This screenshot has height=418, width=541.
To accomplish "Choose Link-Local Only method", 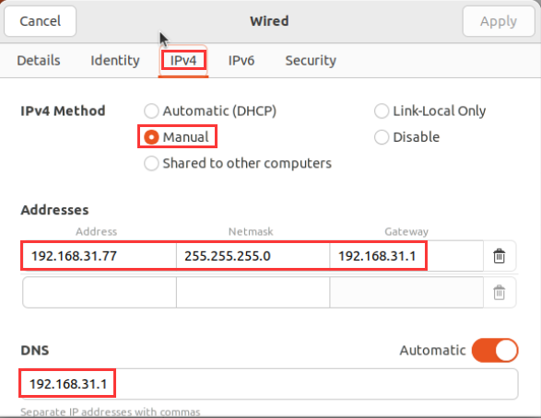I will (429, 111).
